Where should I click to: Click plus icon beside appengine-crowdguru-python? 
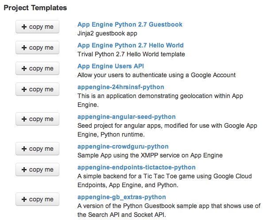point(24,149)
